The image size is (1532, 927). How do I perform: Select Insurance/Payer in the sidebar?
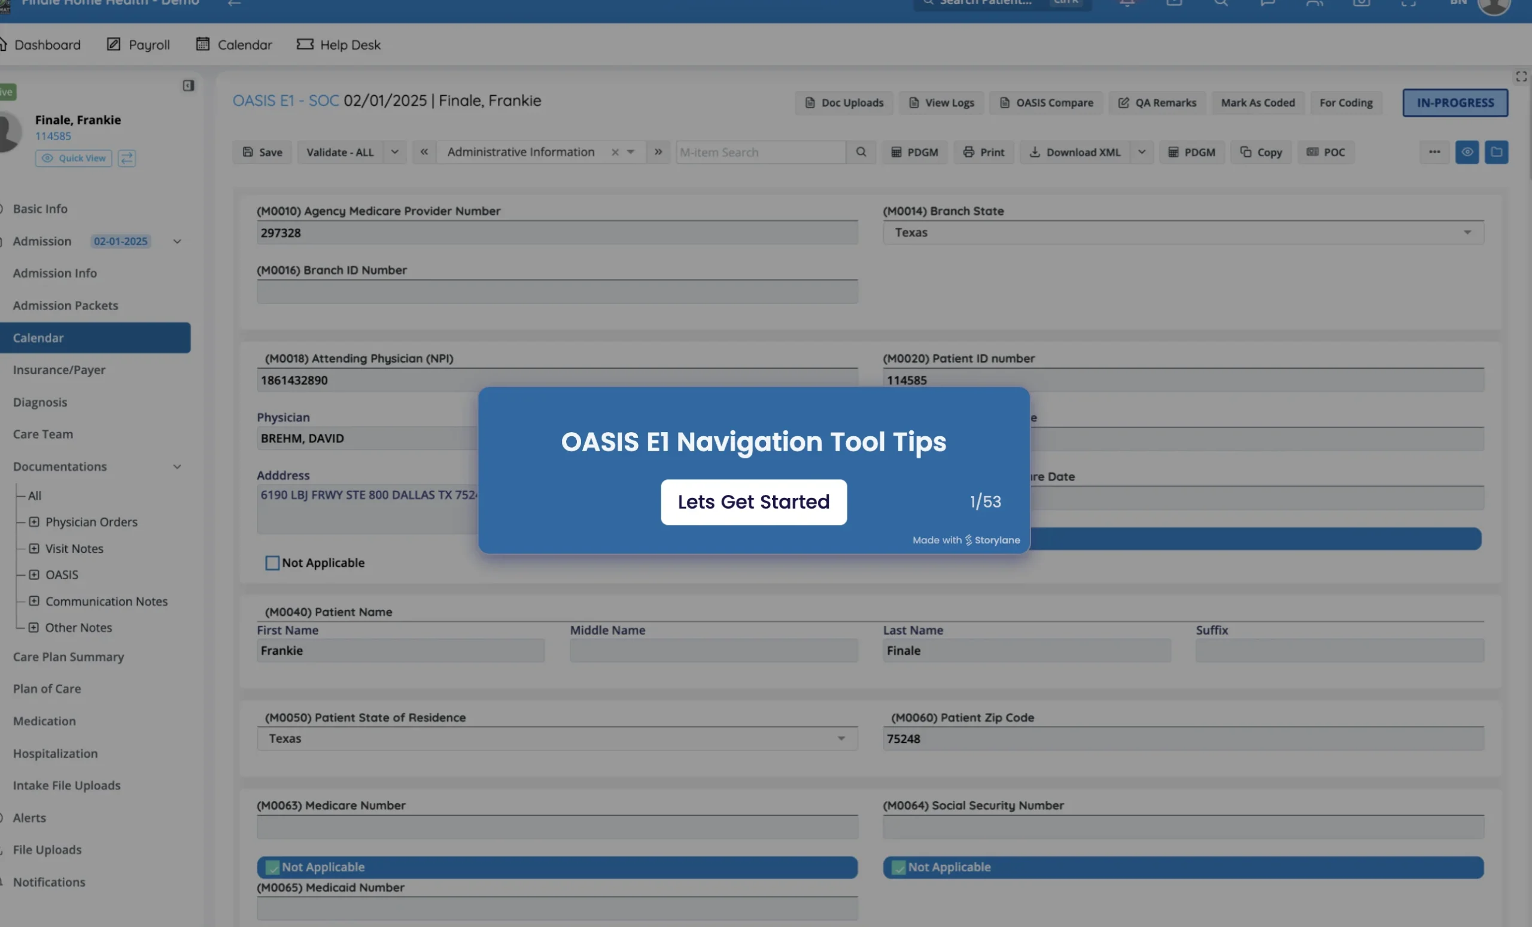[x=59, y=369]
